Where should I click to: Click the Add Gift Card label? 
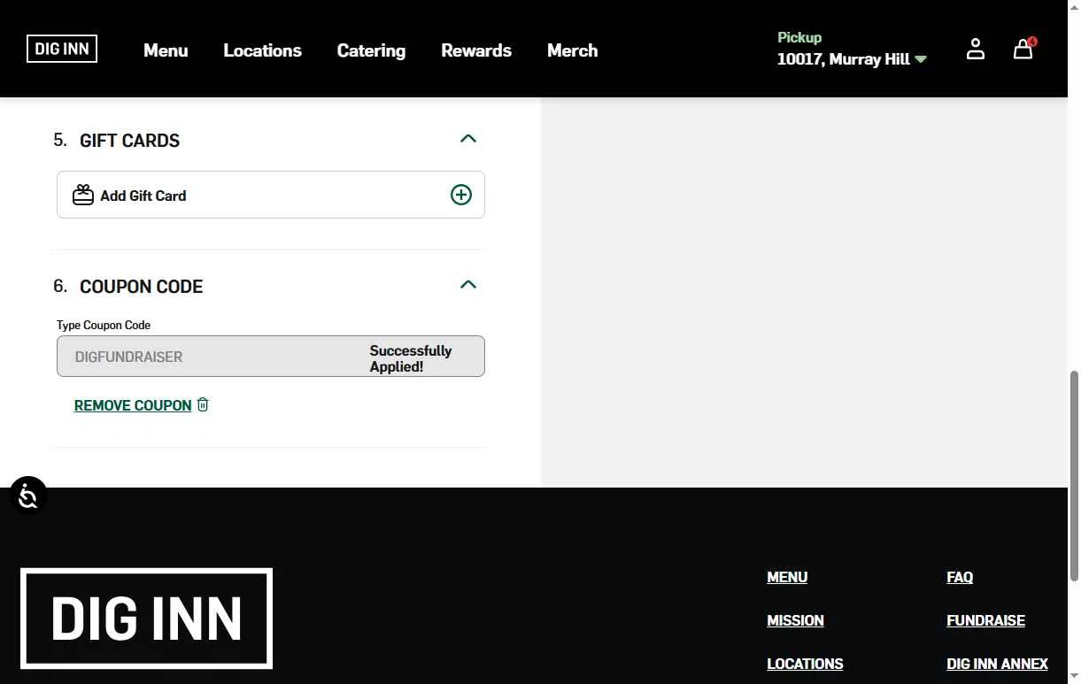click(x=143, y=196)
